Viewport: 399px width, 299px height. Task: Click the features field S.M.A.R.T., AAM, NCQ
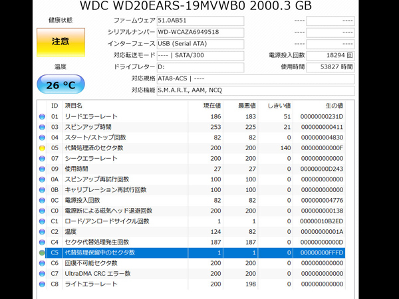[x=255, y=90]
